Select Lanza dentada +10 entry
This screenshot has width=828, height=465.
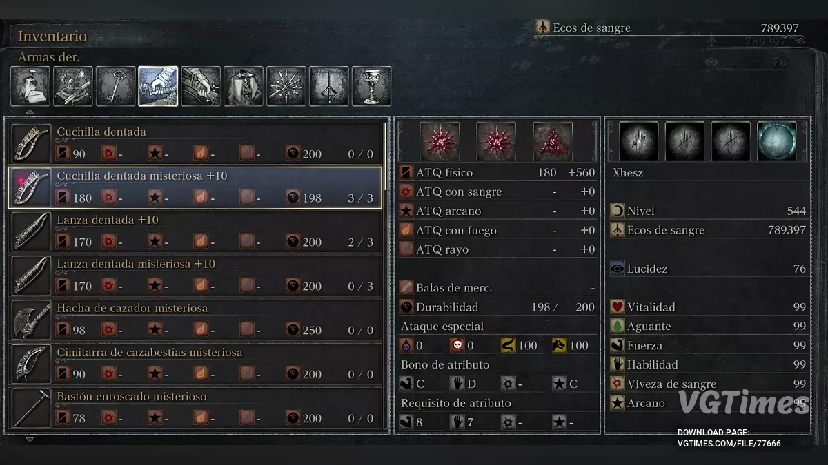tap(195, 231)
